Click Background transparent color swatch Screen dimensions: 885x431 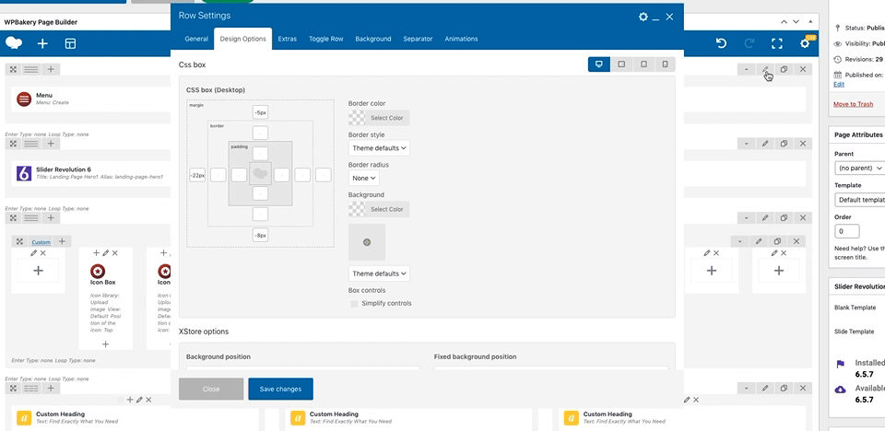coord(357,209)
